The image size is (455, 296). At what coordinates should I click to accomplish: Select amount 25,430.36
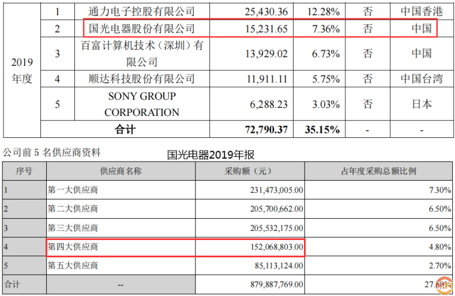click(266, 12)
